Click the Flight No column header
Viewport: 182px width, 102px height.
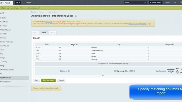click(x=75, y=45)
